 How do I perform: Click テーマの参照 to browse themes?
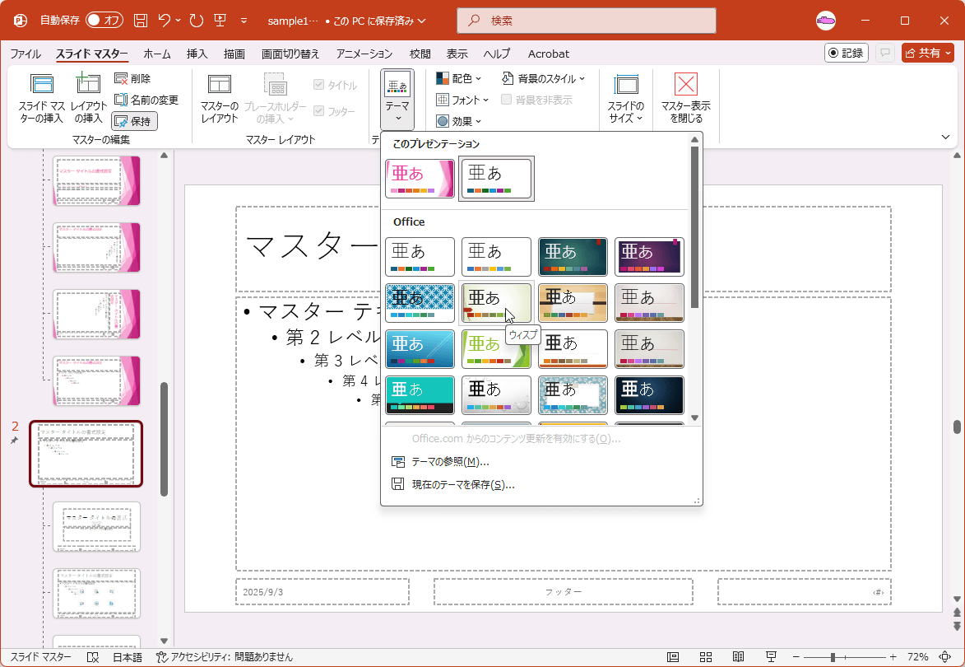pos(450,461)
